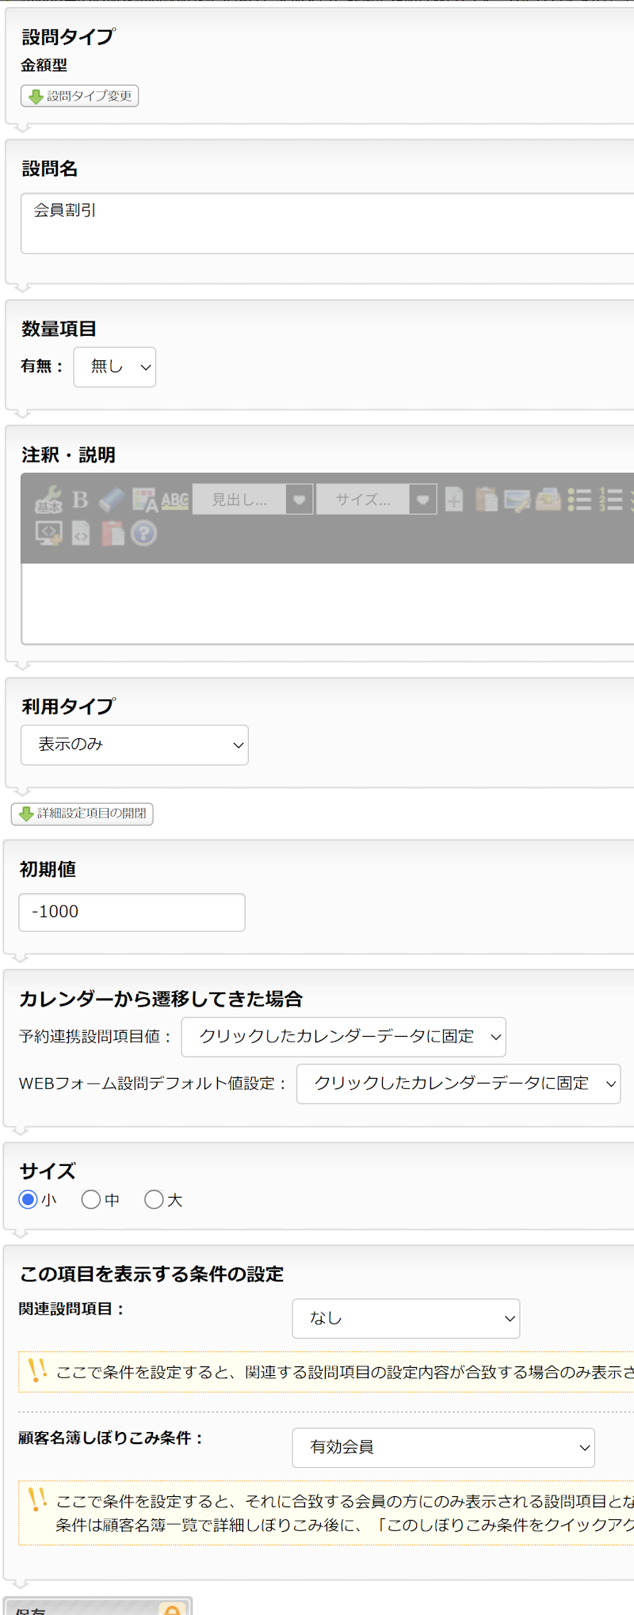
Task: Click the ABC underline icon in toolbar
Action: 175,500
